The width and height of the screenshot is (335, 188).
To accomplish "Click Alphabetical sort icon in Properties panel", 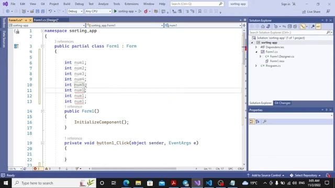I will [258, 122].
